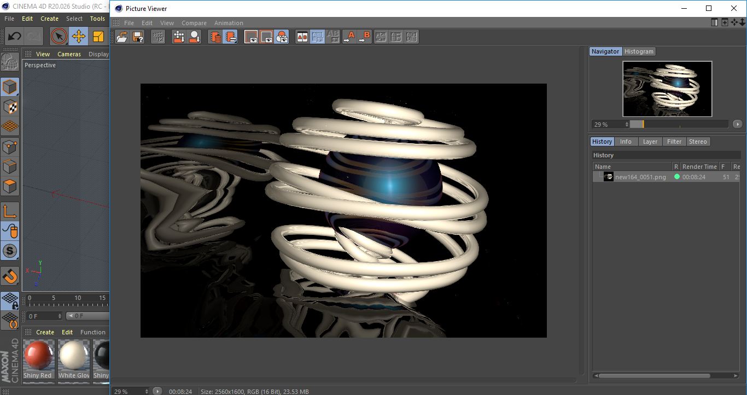The width and height of the screenshot is (747, 395).
Task: Open image file in Picture Viewer
Action: [x=122, y=37]
